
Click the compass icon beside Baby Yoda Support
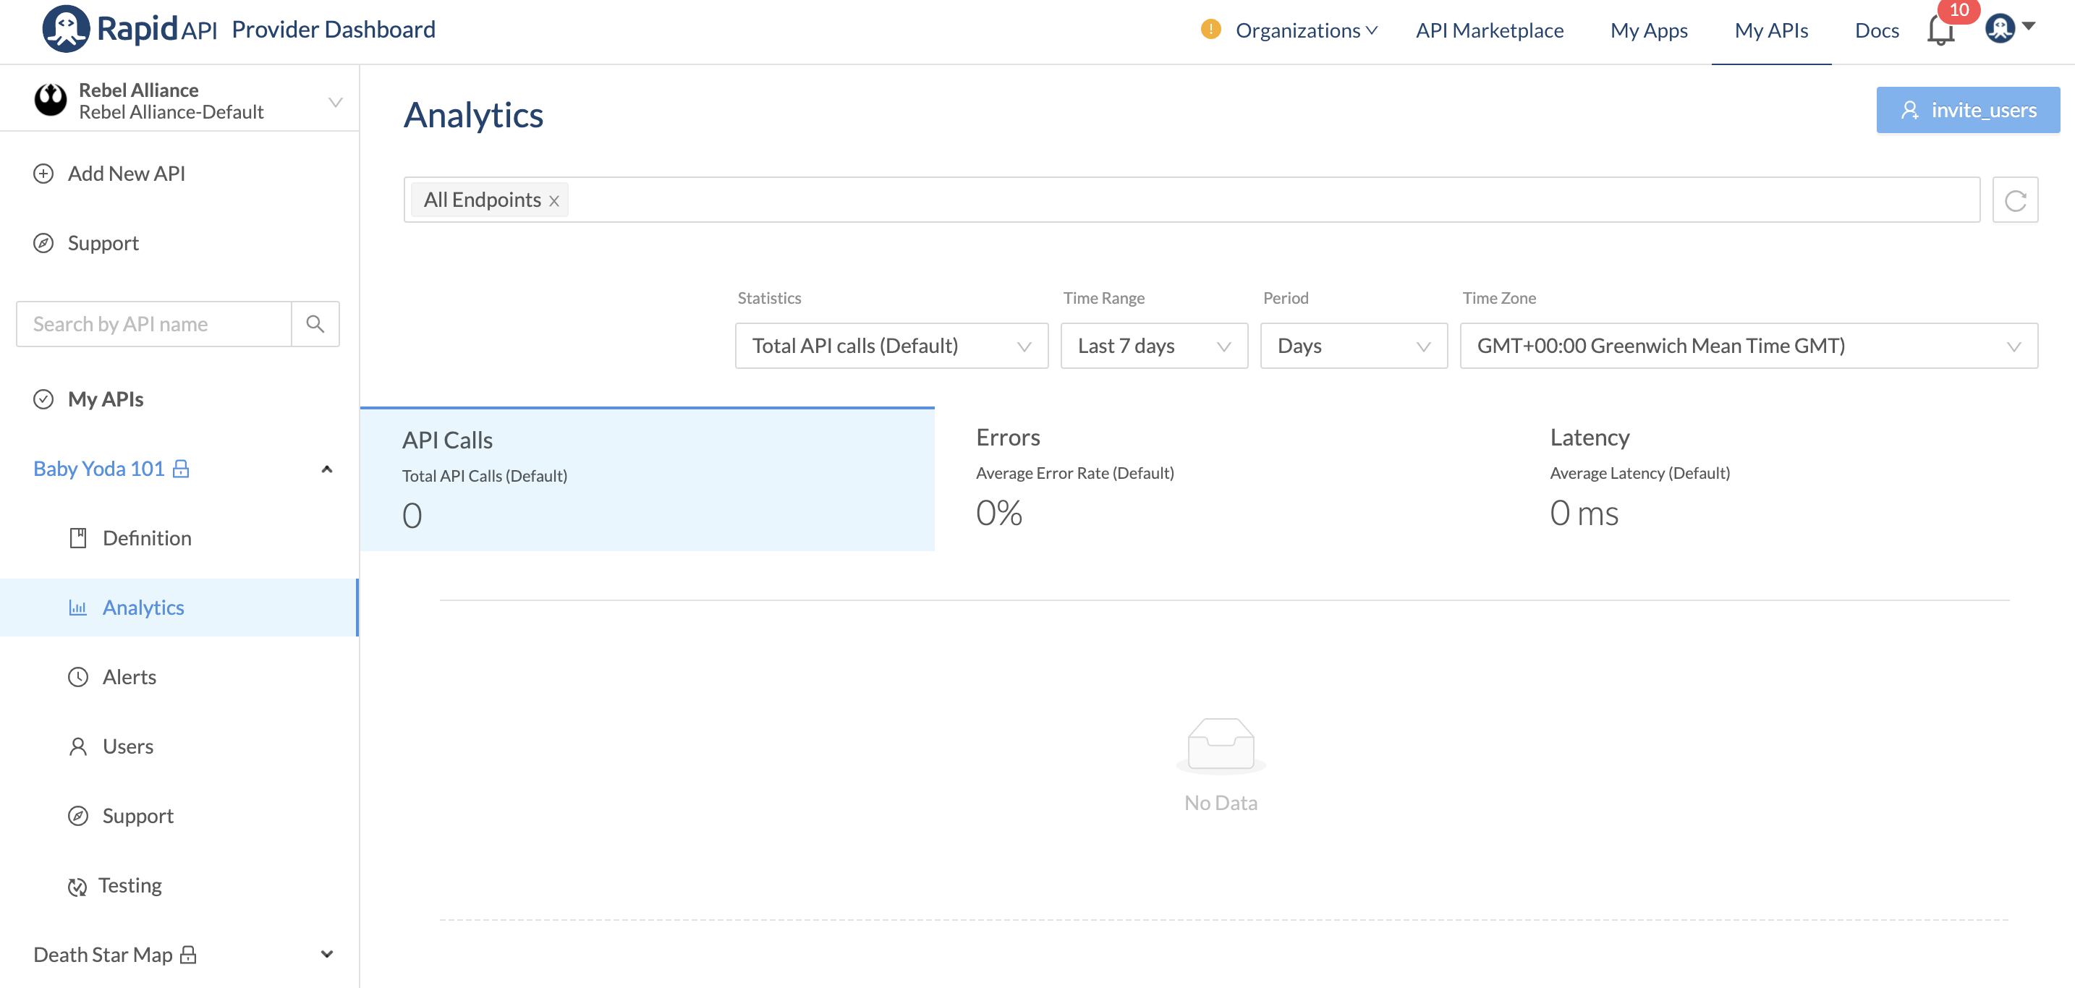78,817
